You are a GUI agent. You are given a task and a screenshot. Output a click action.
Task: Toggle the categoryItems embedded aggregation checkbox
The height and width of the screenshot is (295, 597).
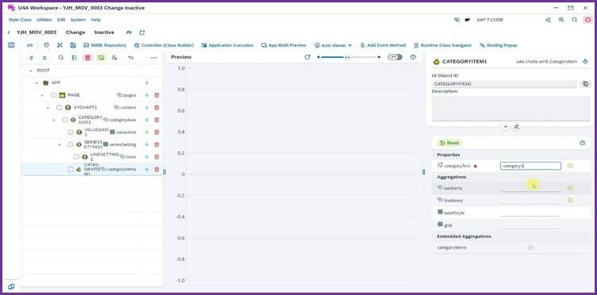(x=530, y=247)
